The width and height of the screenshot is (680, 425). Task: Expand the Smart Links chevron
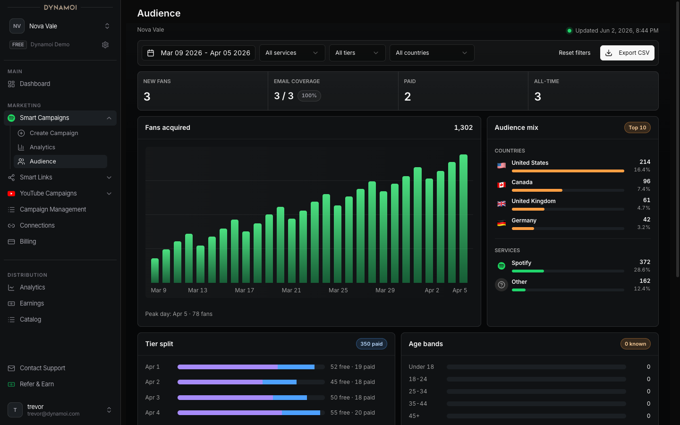coord(109,178)
